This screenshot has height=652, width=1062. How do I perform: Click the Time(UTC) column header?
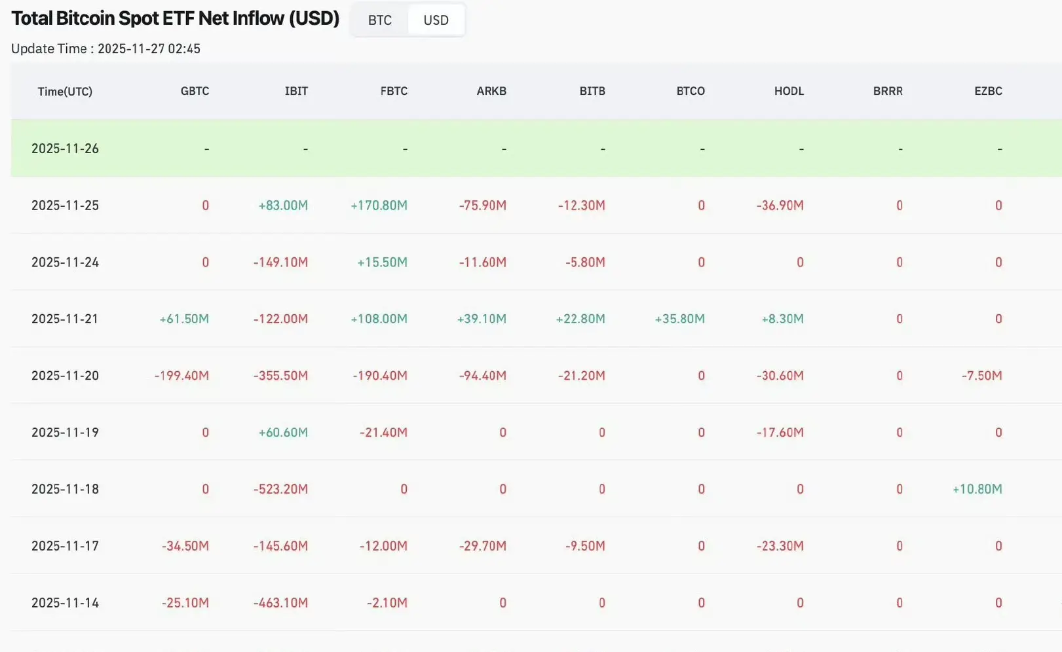(65, 92)
